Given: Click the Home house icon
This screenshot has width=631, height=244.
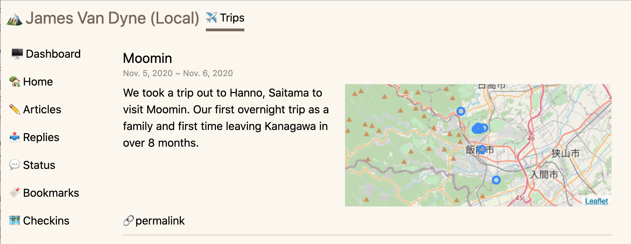Looking at the screenshot, I should coord(15,82).
